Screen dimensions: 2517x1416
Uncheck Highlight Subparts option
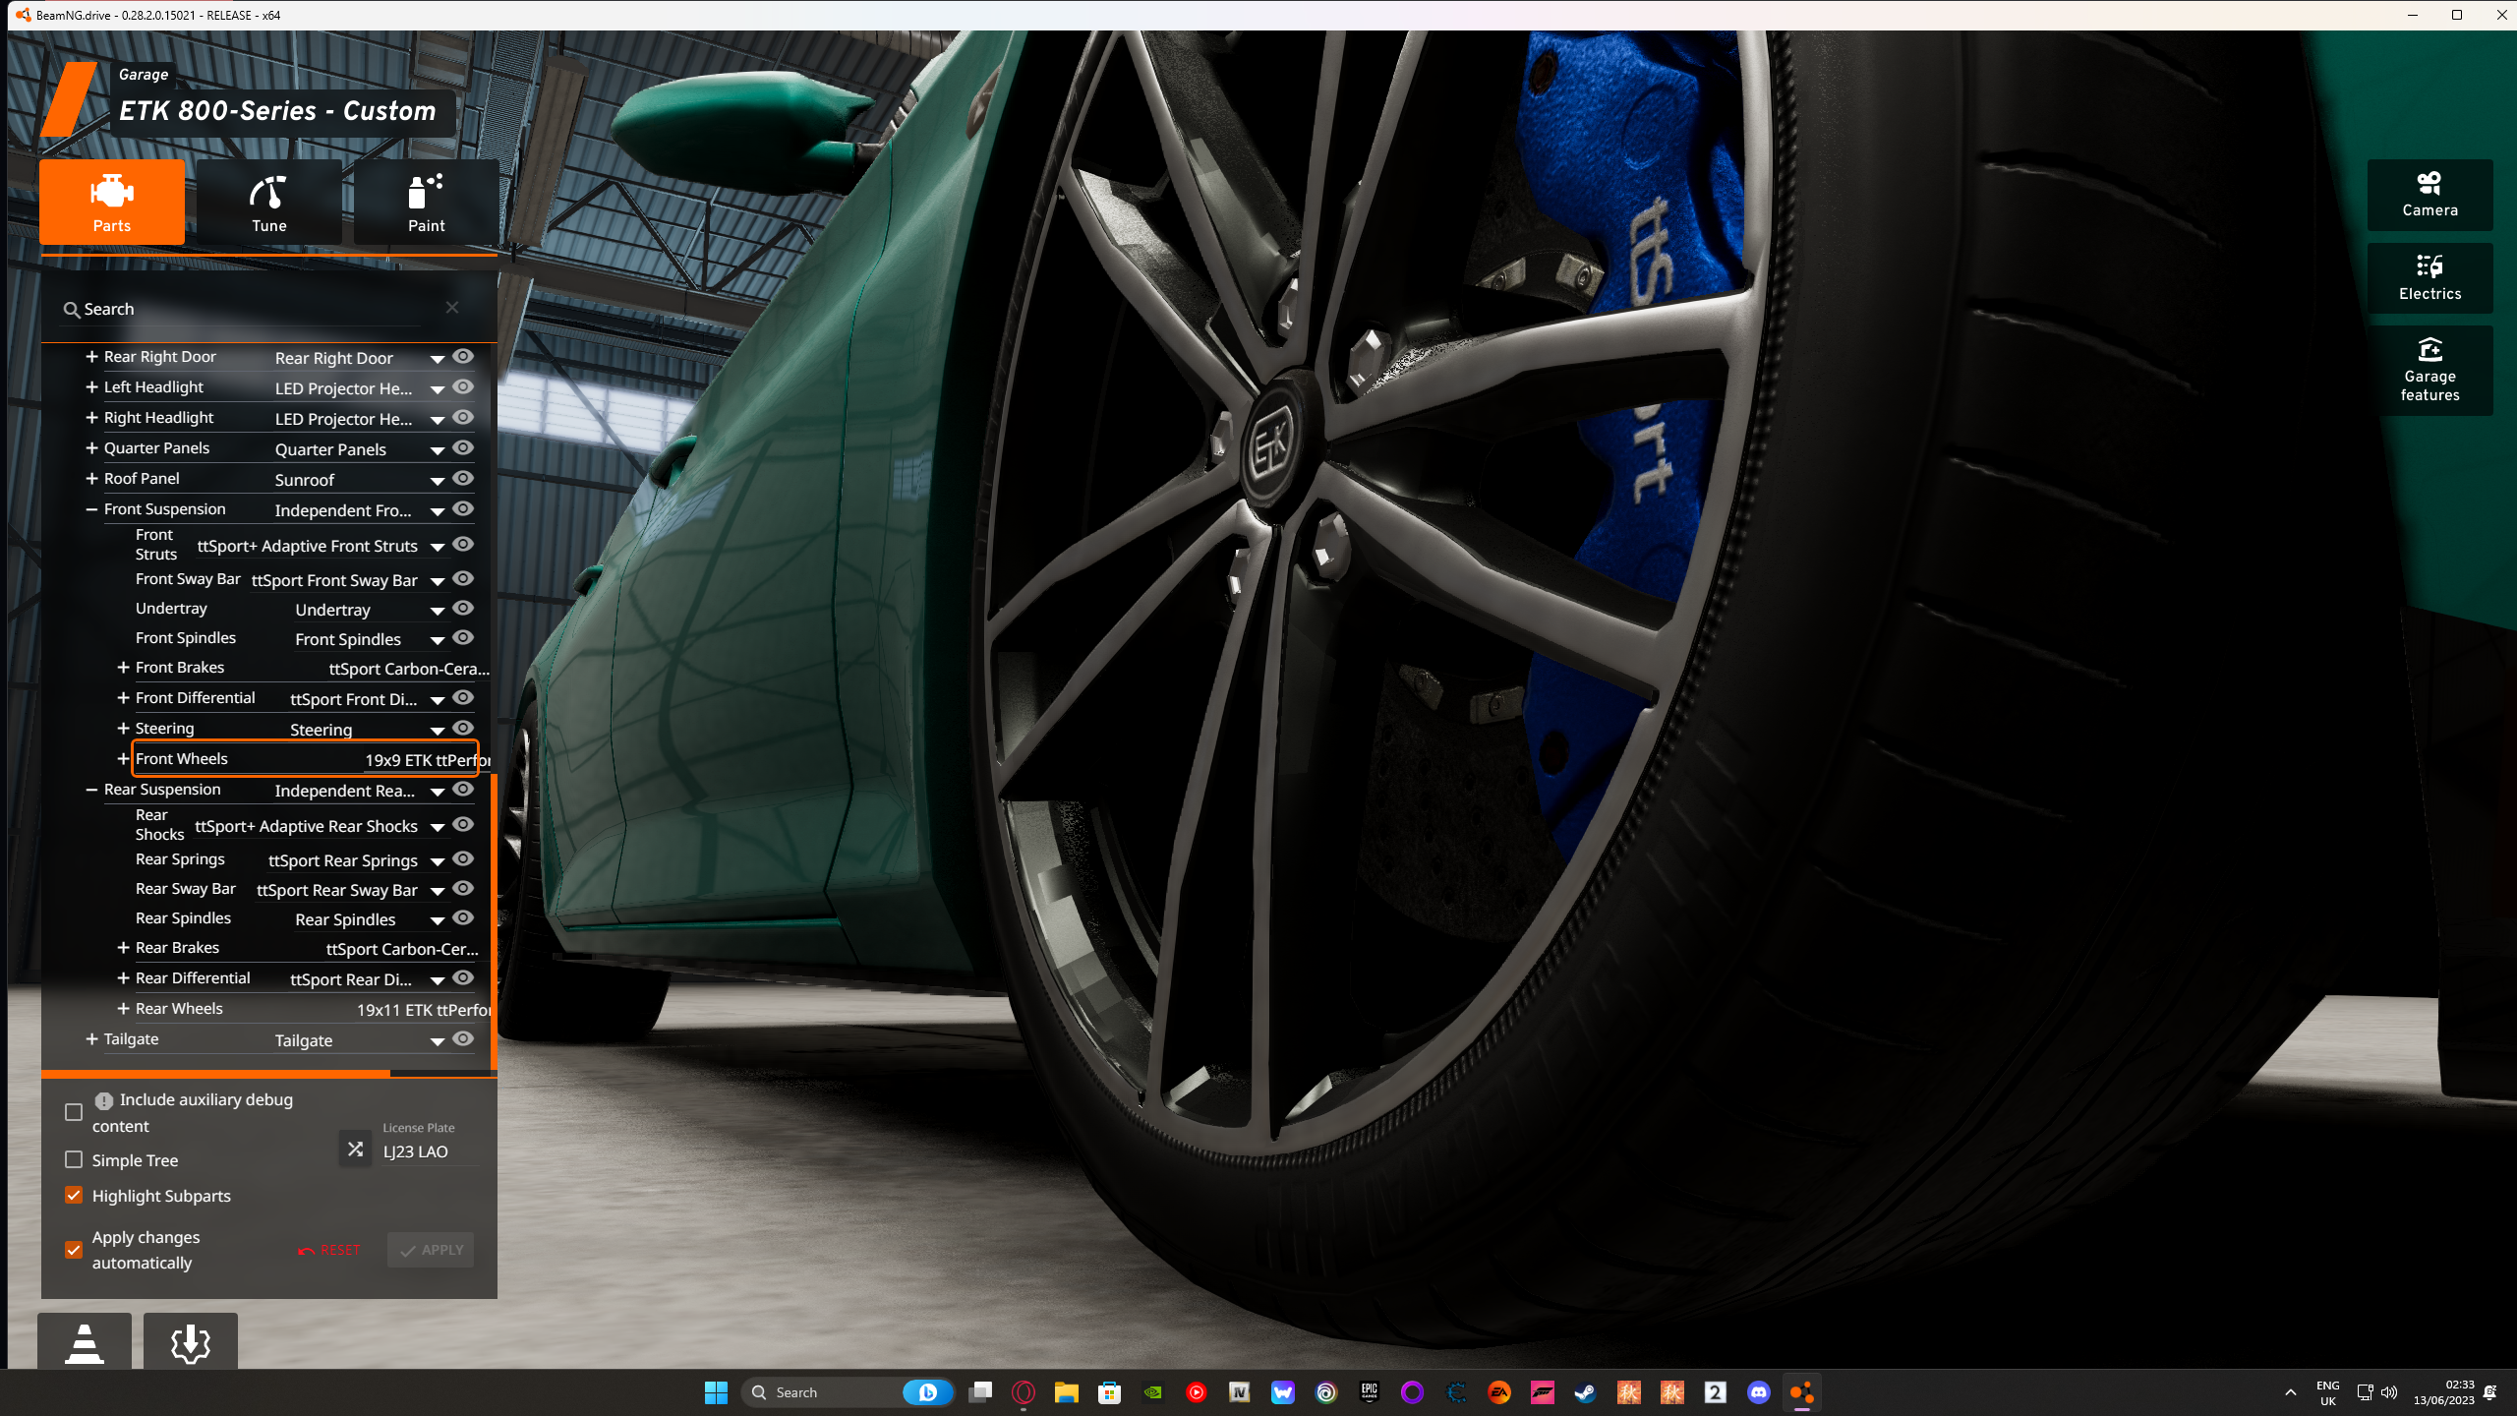pos(74,1196)
